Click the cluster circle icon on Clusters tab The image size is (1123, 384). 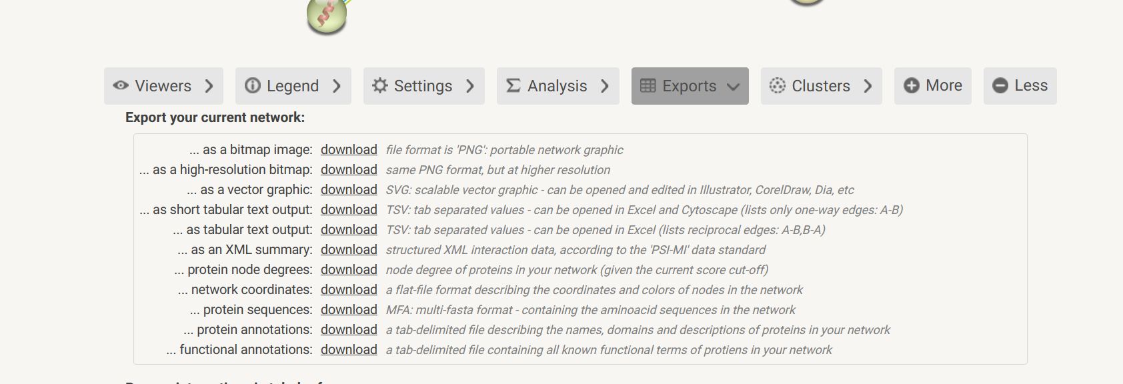[x=778, y=85]
